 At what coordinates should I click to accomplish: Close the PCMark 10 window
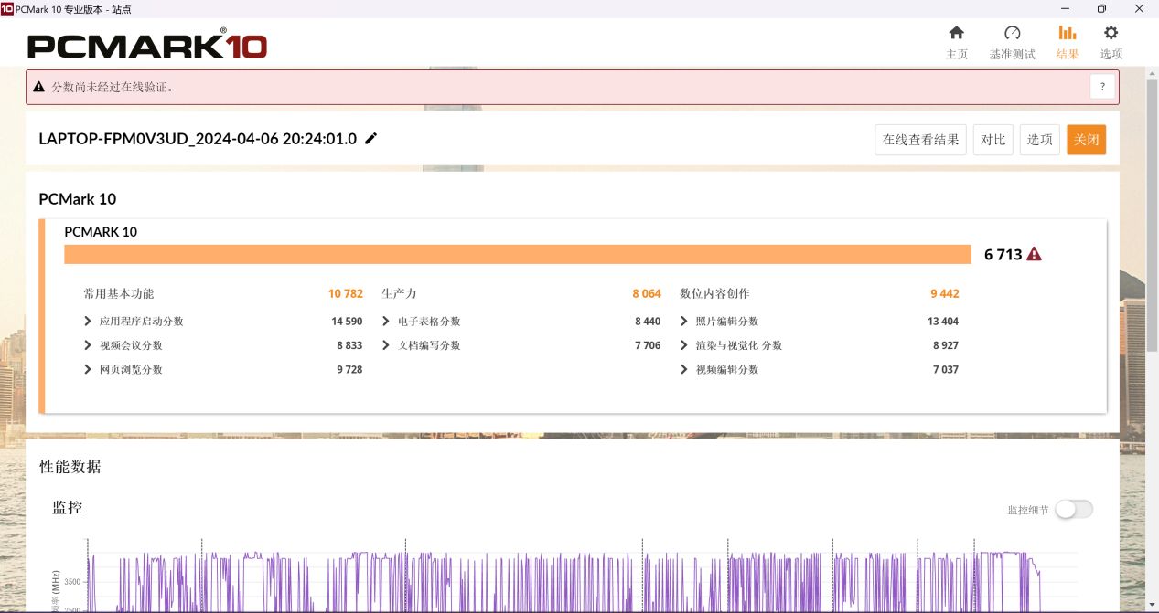click(1141, 8)
